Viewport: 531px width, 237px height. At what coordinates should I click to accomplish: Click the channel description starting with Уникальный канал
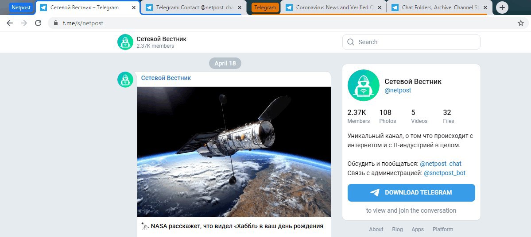tap(410, 141)
